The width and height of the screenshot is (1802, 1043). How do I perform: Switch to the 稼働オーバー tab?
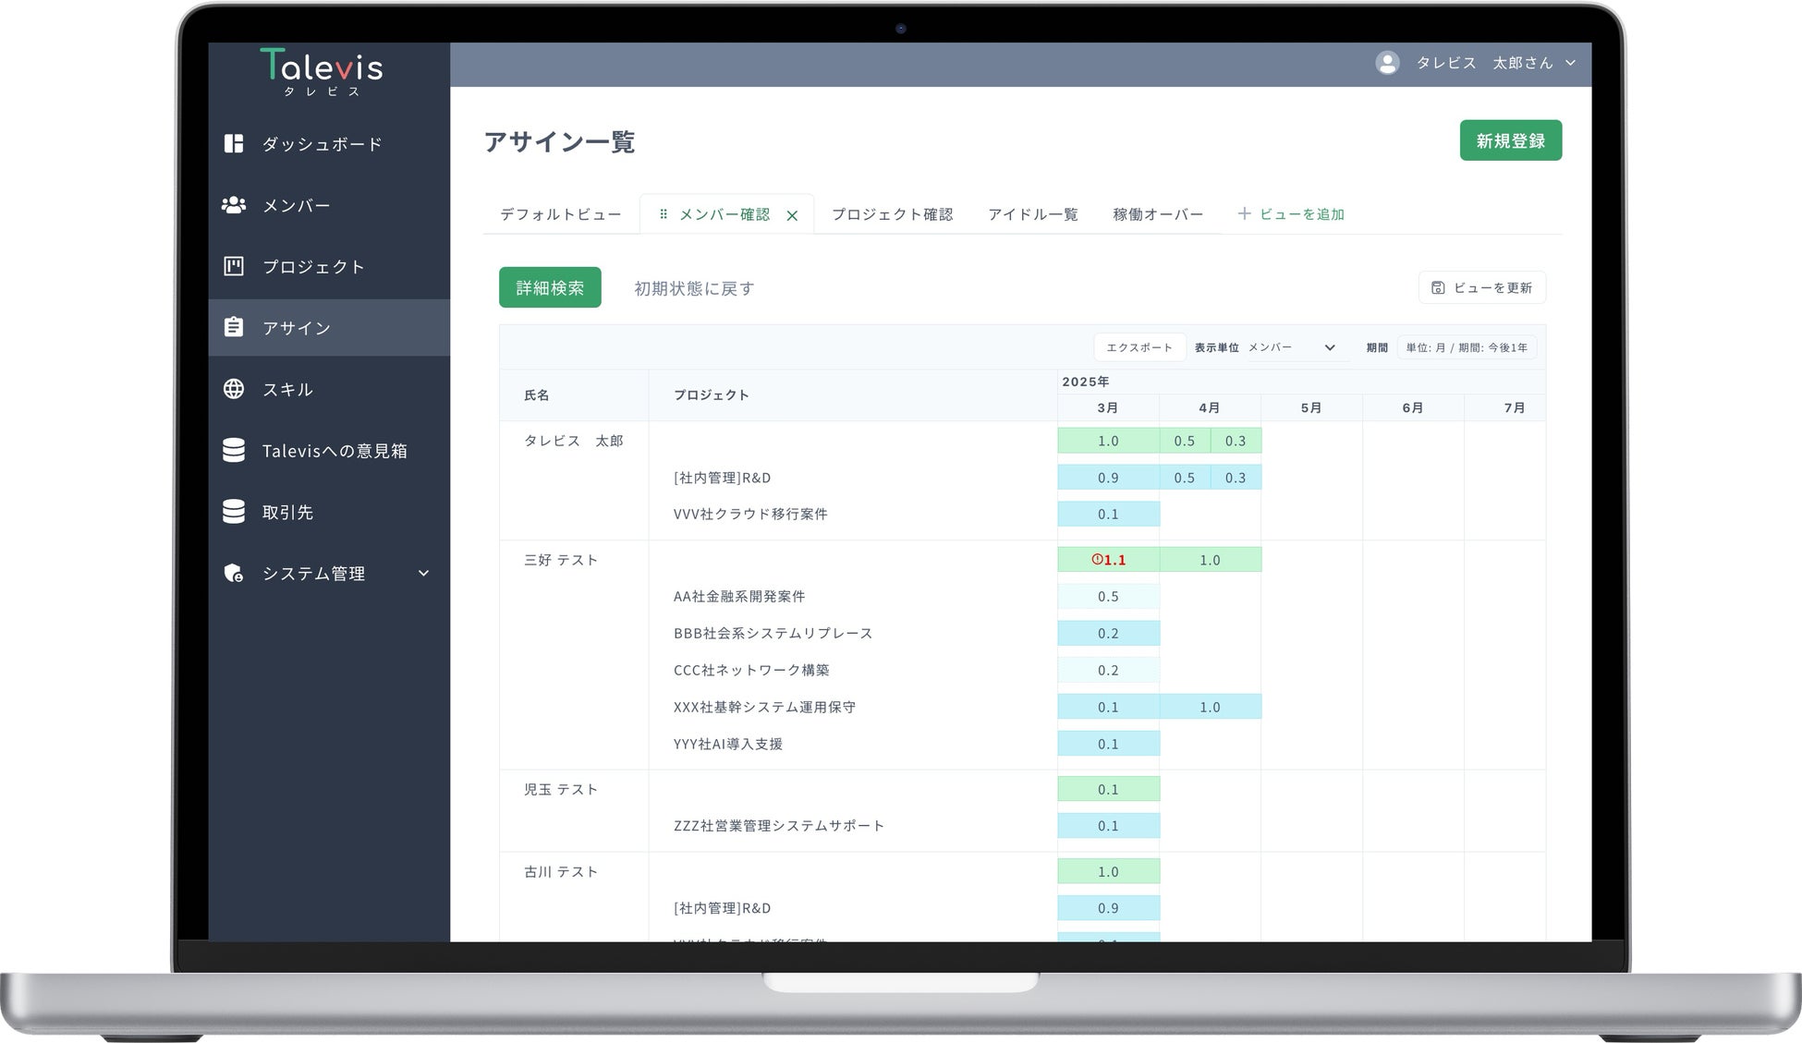[x=1157, y=214]
